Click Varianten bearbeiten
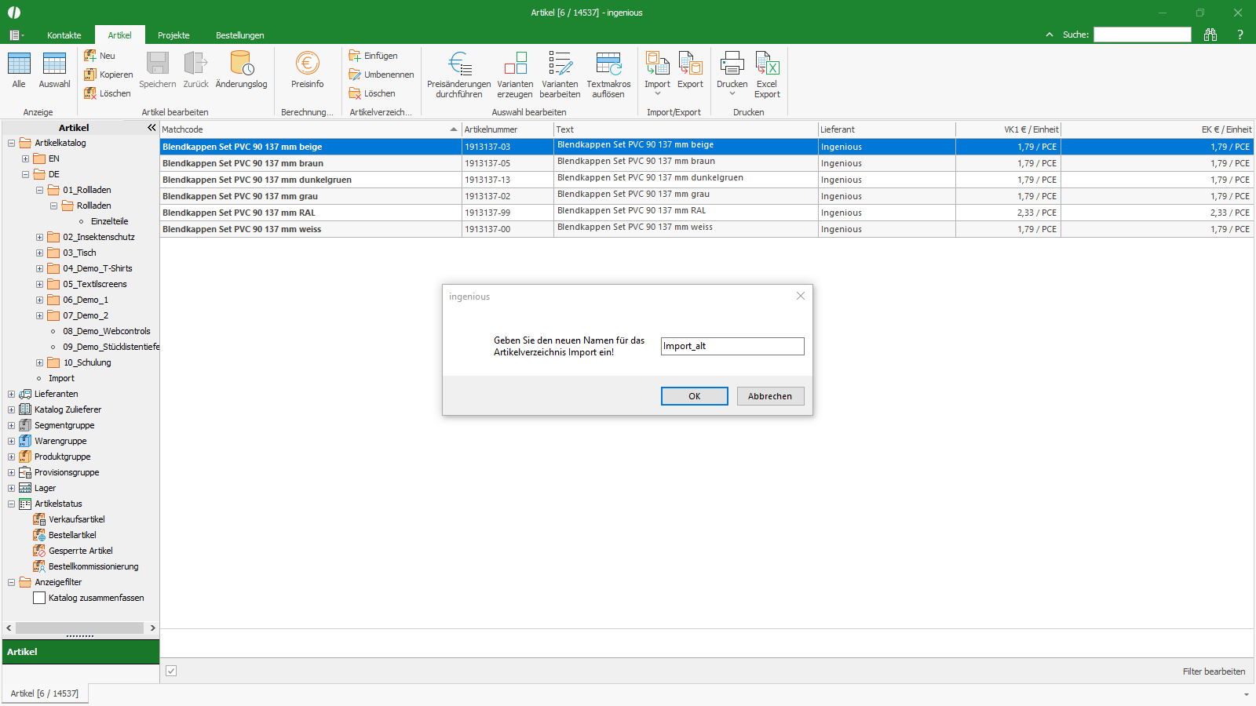The width and height of the screenshot is (1256, 706). (560, 75)
